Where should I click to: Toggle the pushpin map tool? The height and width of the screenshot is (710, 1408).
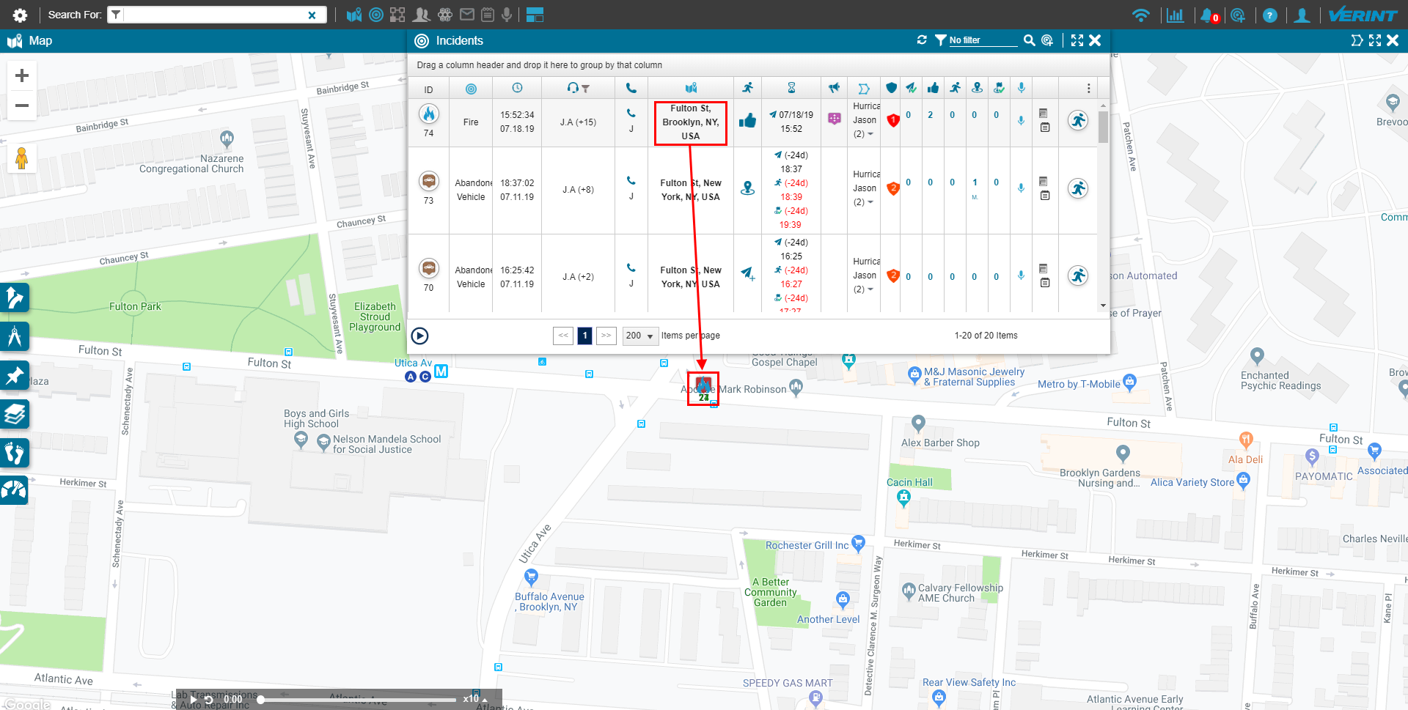coord(15,376)
